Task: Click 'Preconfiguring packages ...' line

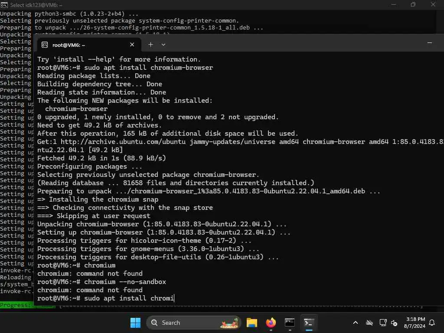Action: coord(89,166)
